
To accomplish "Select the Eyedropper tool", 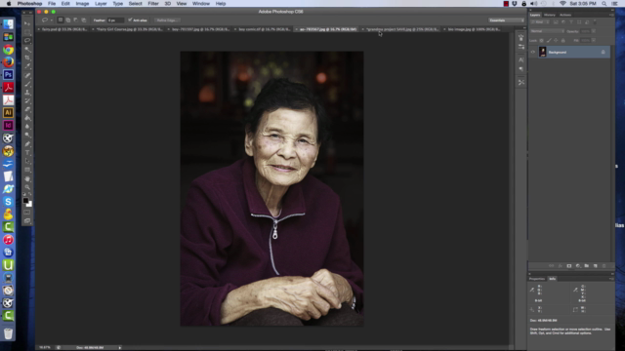I will click(x=27, y=66).
